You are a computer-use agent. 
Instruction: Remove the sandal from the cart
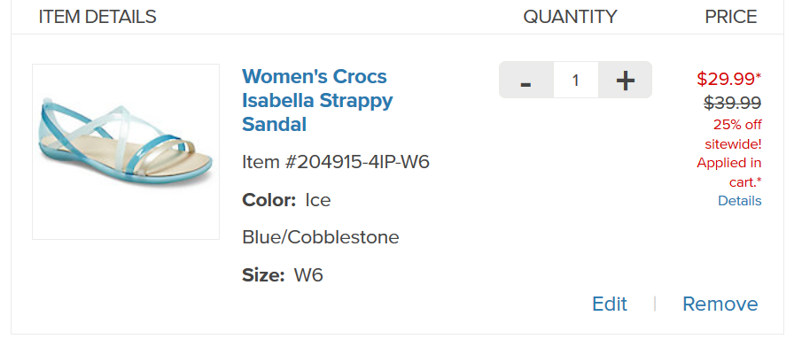click(720, 304)
